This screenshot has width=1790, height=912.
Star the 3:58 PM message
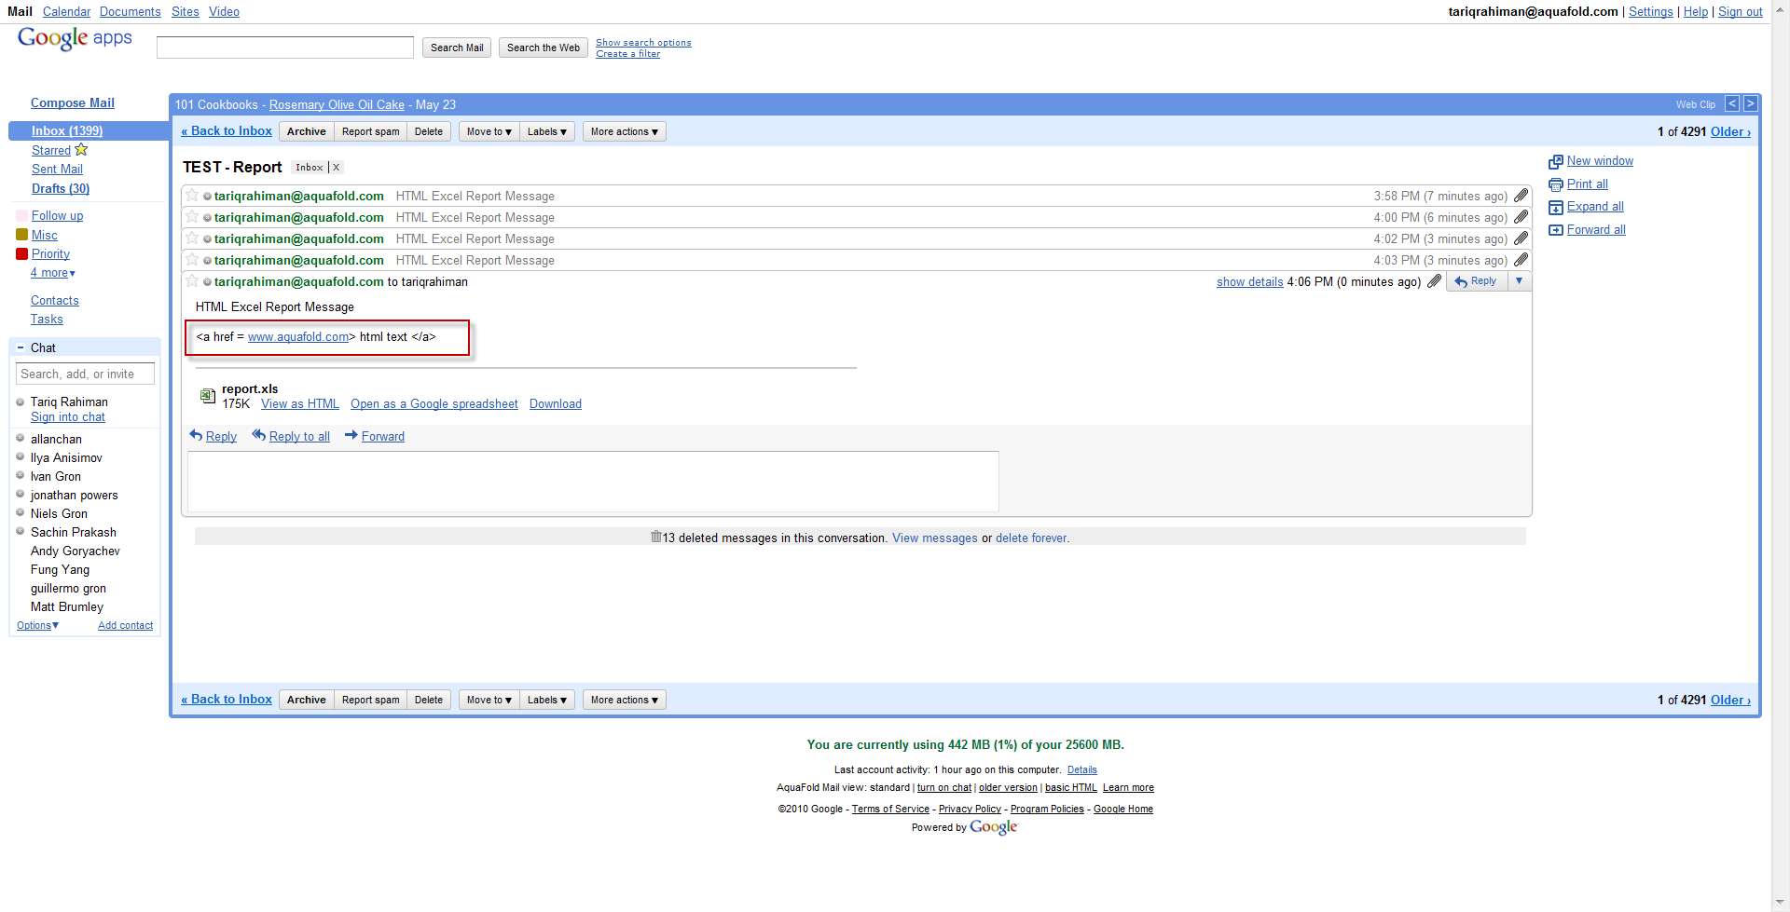click(192, 195)
